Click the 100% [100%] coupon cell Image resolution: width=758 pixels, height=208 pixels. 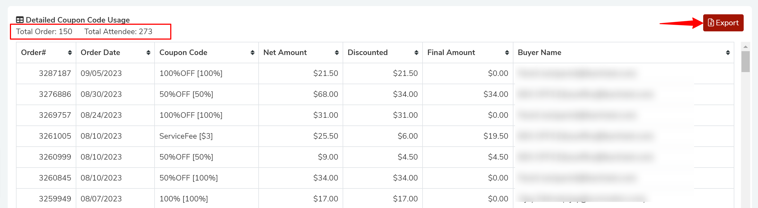click(183, 199)
